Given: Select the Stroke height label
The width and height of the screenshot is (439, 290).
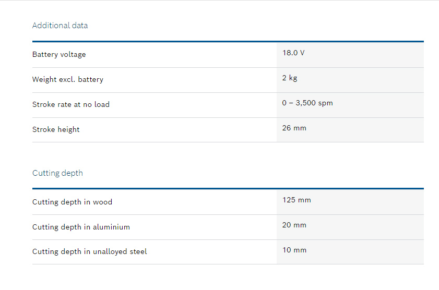Looking at the screenshot, I should coord(56,129).
